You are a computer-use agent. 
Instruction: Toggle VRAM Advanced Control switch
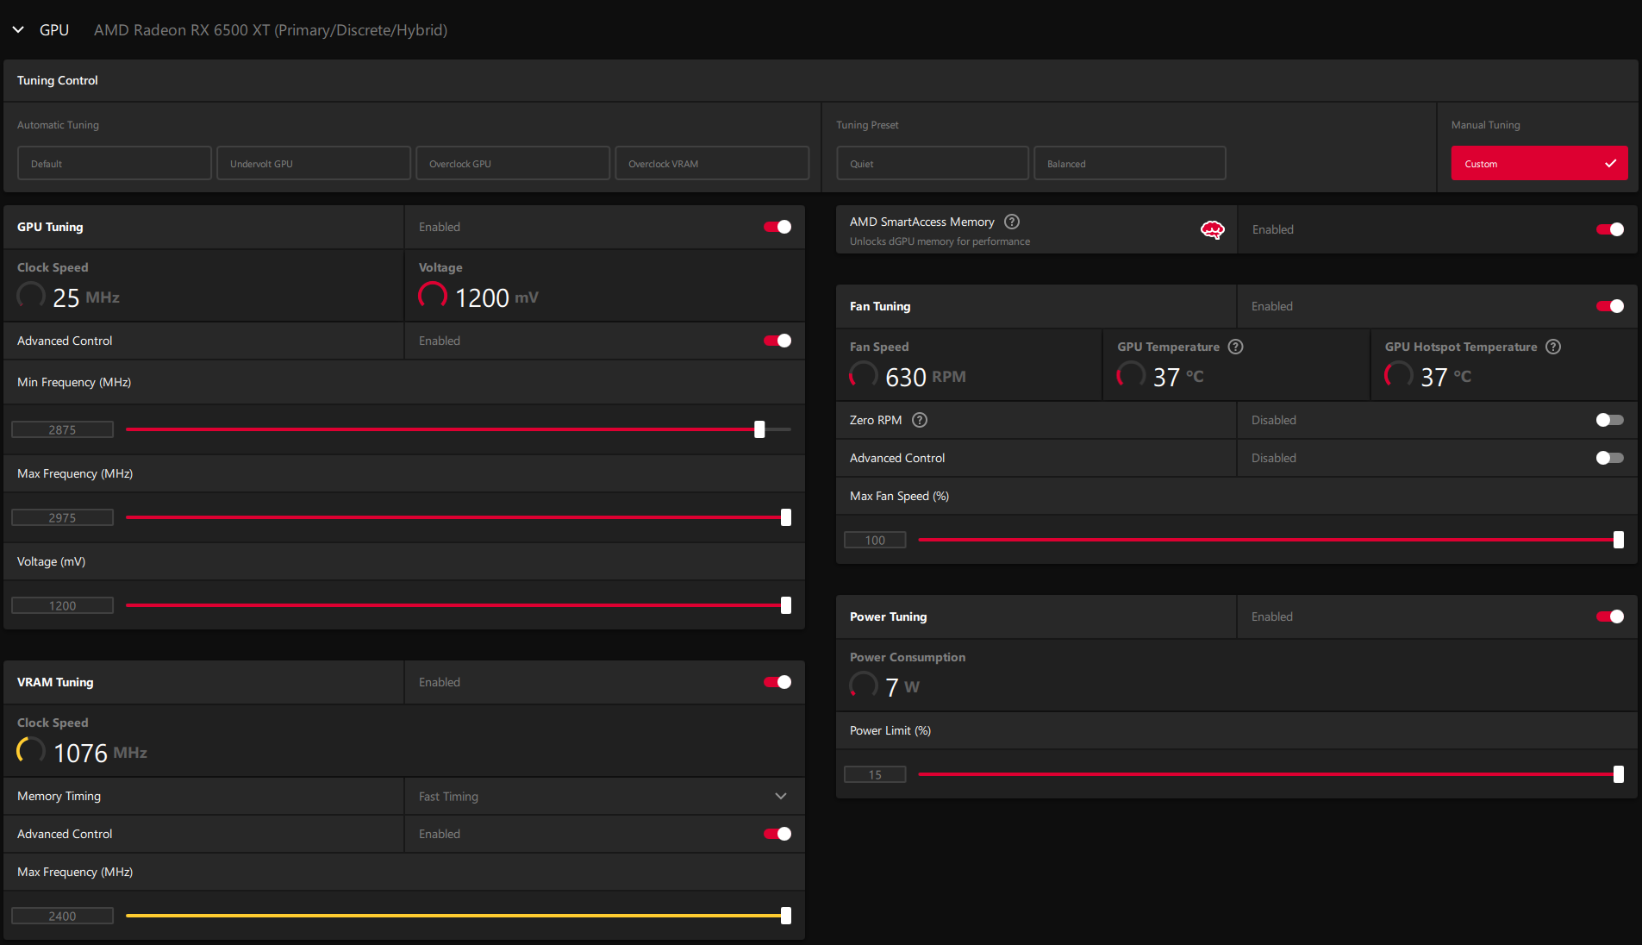pos(777,834)
